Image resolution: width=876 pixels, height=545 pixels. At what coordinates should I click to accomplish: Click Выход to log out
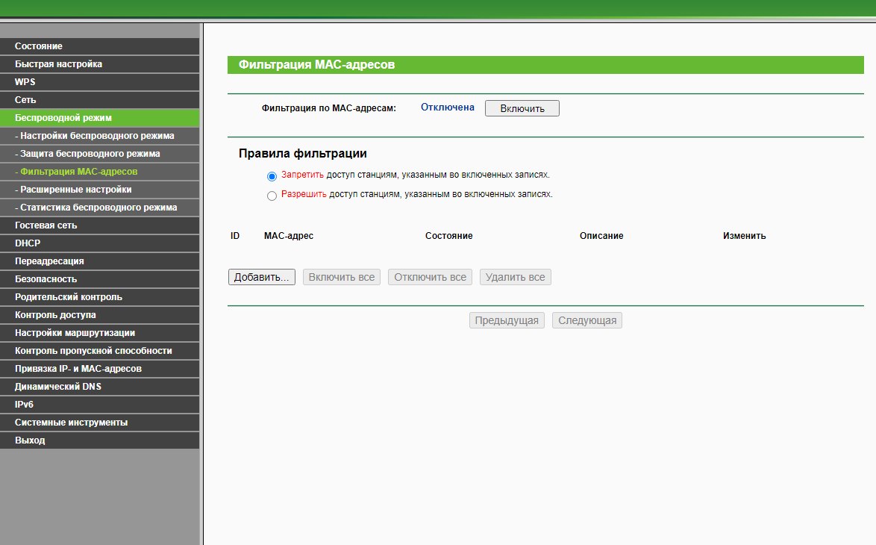(x=99, y=440)
